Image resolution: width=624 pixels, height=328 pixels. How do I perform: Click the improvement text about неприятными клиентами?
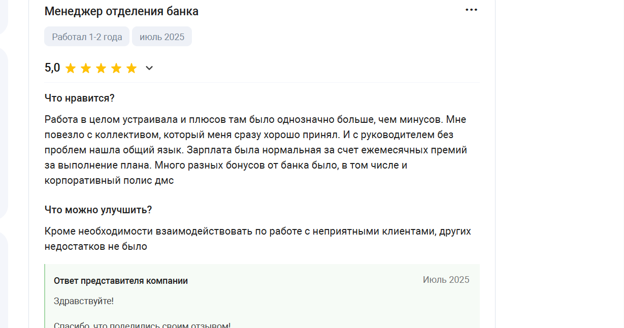[x=258, y=239]
